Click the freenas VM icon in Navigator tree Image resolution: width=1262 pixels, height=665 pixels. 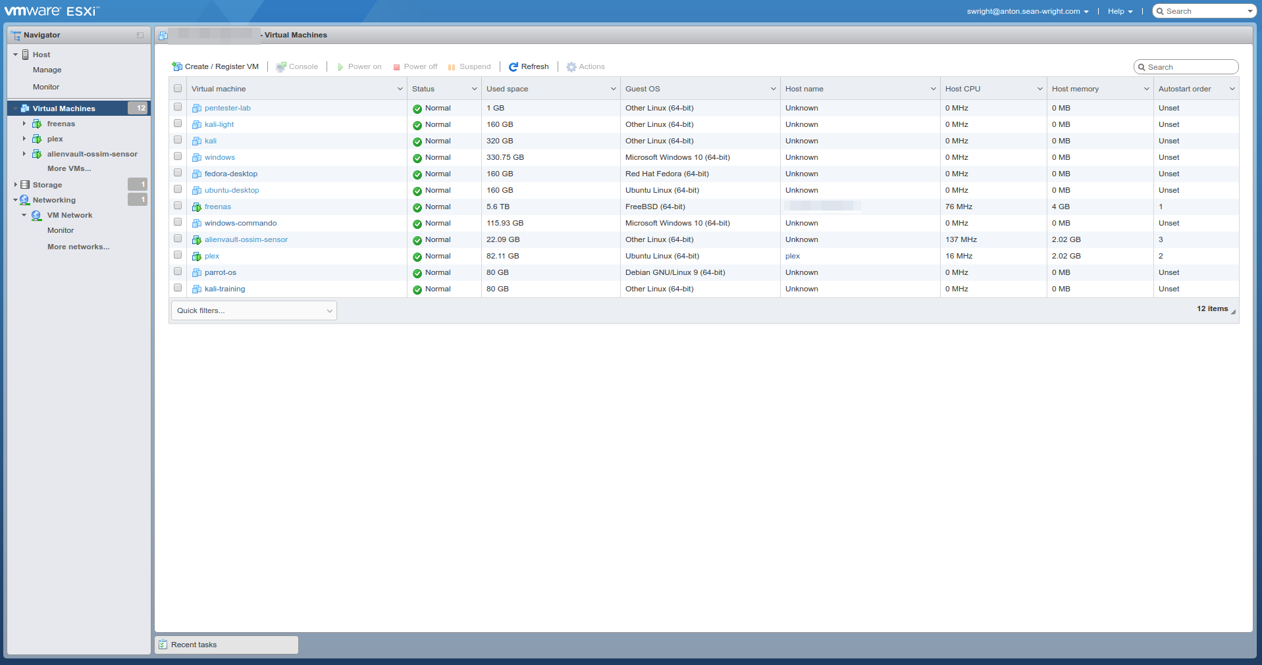pos(37,124)
